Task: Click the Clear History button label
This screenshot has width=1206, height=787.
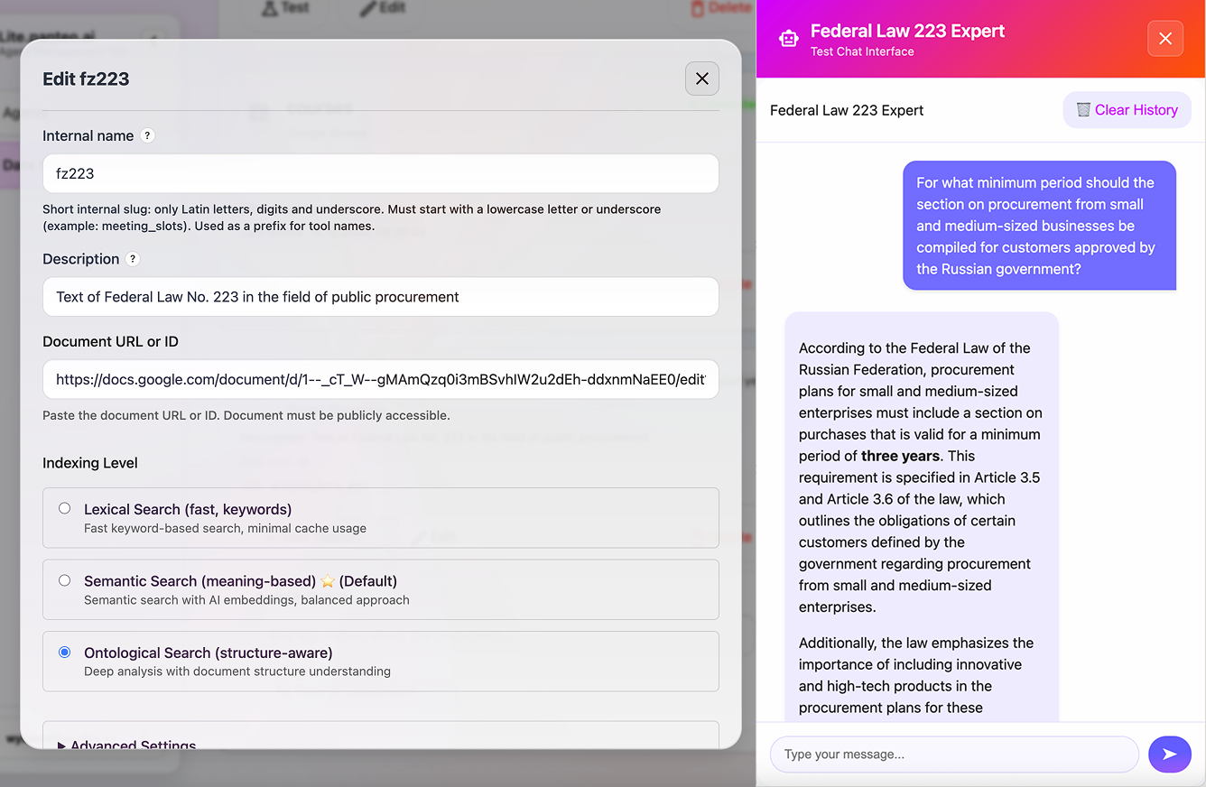Action: coord(1136,110)
